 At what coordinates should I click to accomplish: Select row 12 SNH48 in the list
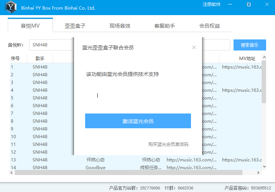(x=40, y=152)
